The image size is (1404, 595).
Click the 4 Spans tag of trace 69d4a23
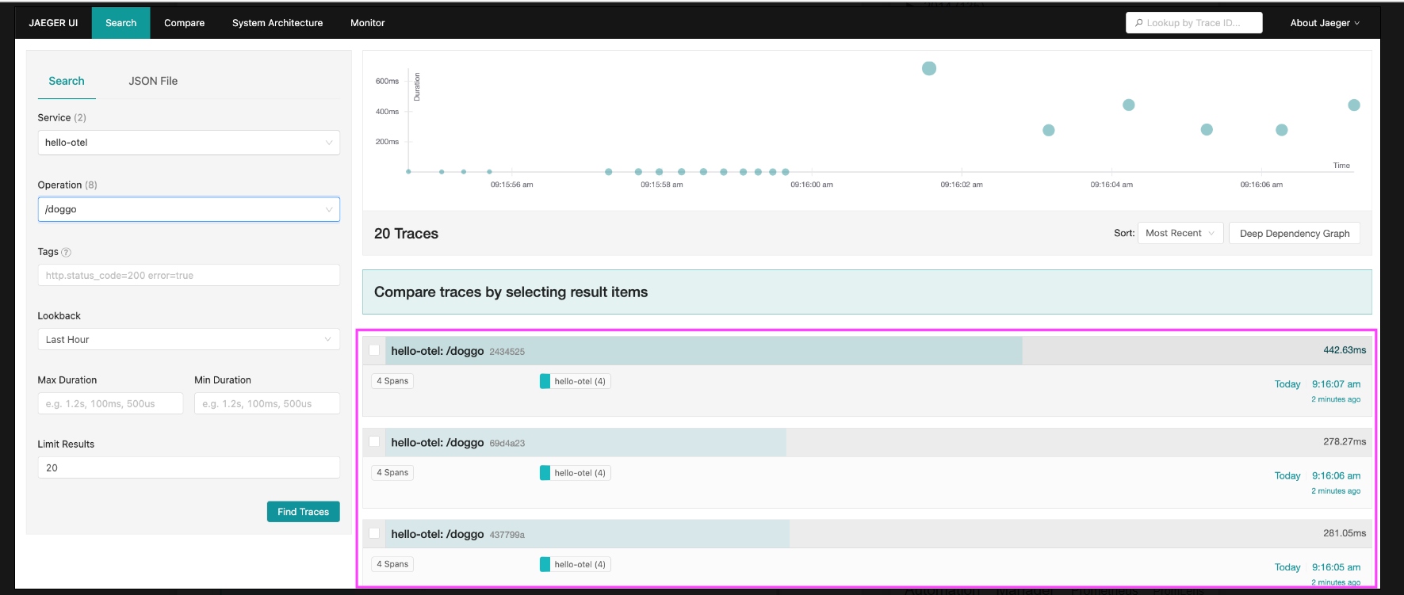click(392, 473)
